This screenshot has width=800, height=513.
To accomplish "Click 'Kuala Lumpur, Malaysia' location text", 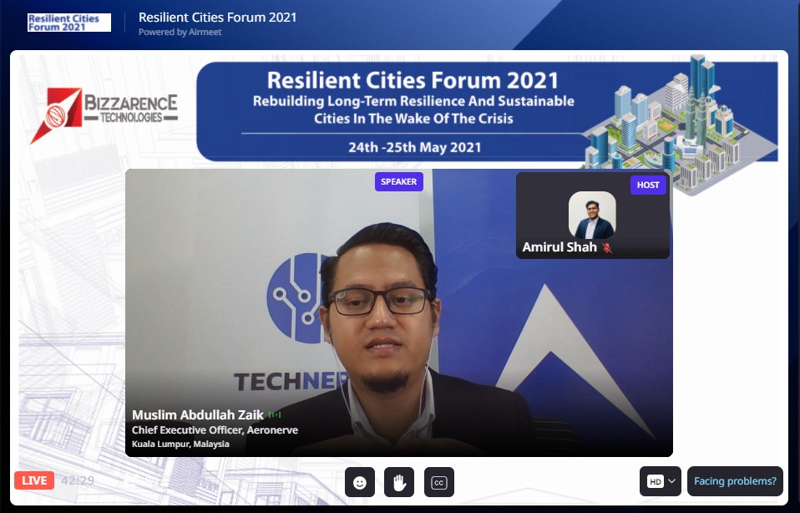I will (180, 444).
